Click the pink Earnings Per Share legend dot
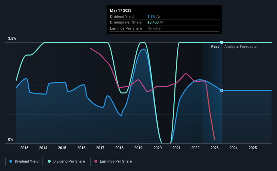Image resolution: width=277 pixels, height=171 pixels. click(96, 161)
